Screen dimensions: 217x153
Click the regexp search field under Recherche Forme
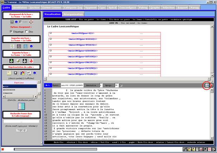pos(21,121)
